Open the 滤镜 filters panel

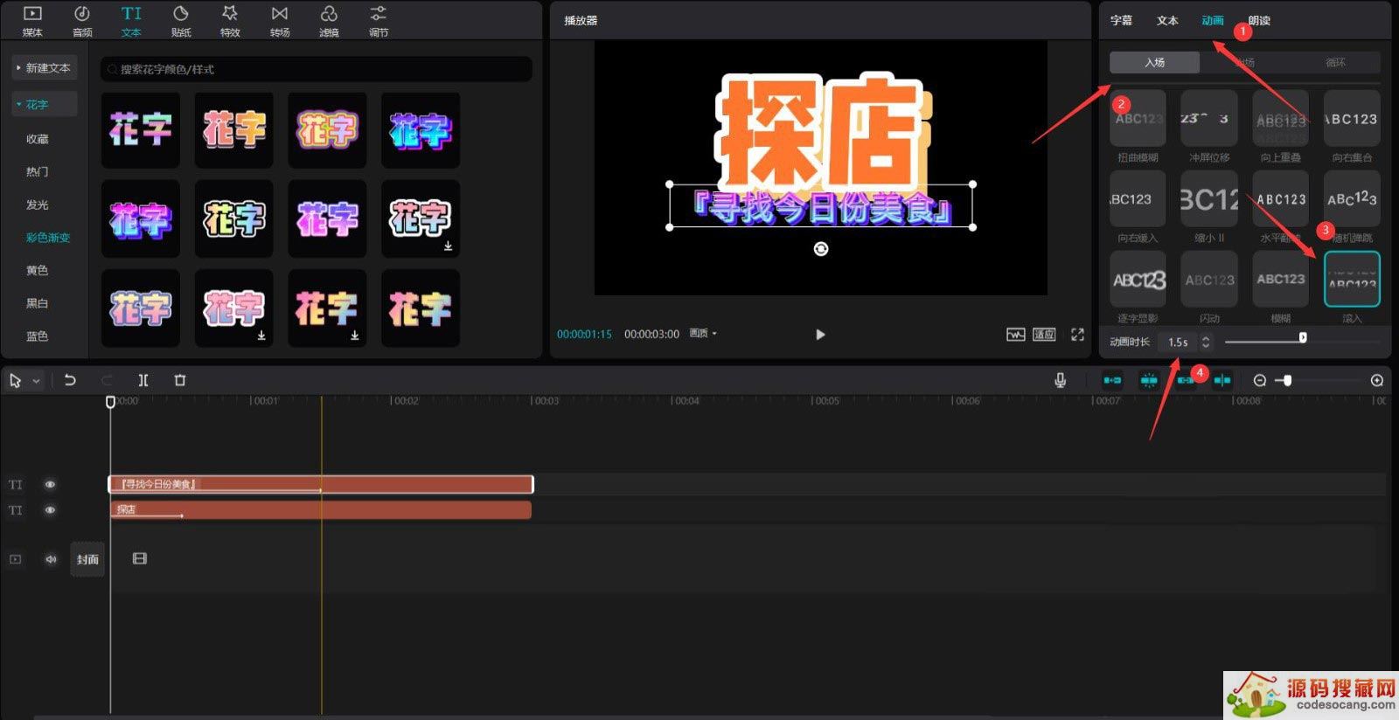pyautogui.click(x=329, y=21)
